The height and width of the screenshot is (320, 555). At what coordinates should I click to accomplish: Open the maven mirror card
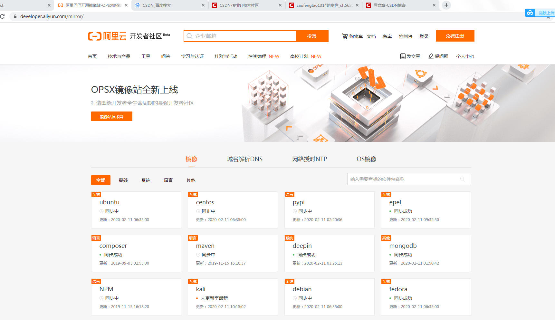pyautogui.click(x=233, y=254)
